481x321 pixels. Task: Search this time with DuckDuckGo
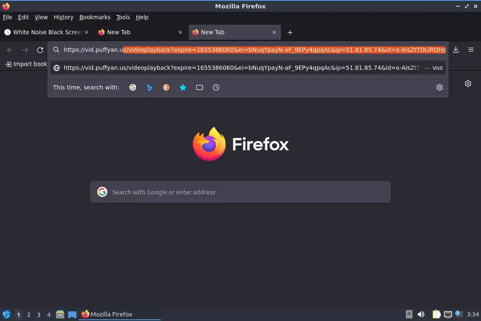166,87
